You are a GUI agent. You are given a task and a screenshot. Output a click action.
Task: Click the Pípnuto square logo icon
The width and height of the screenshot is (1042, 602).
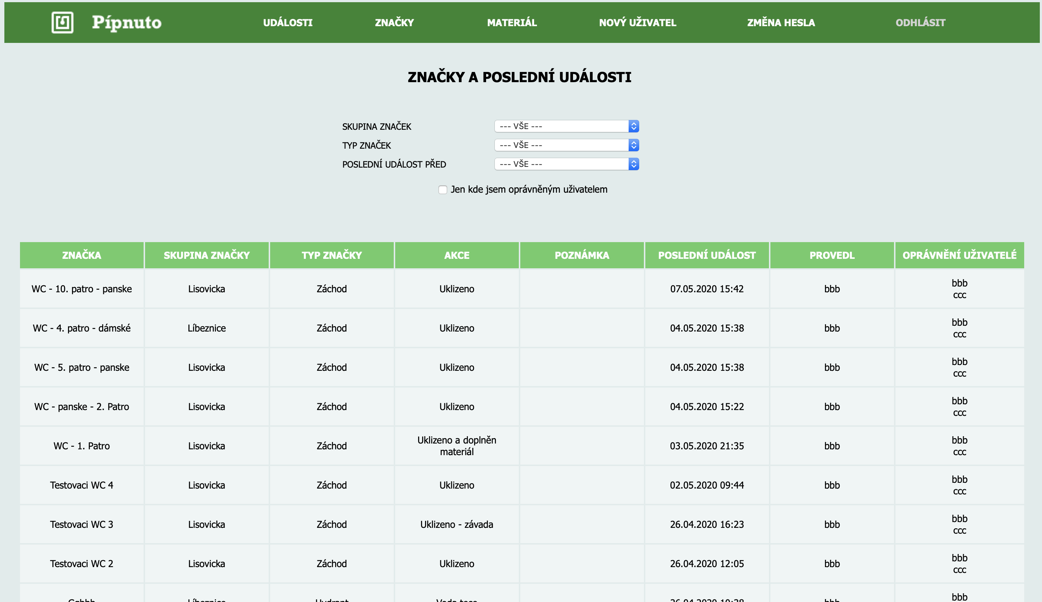tap(63, 22)
